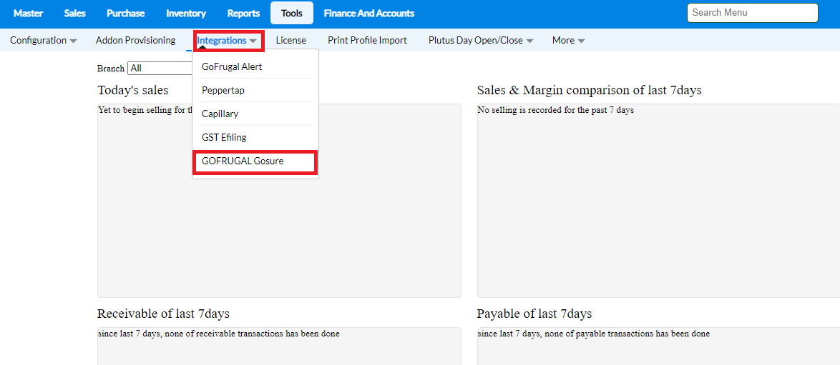
Task: Select the Tools tab
Action: [x=292, y=14]
